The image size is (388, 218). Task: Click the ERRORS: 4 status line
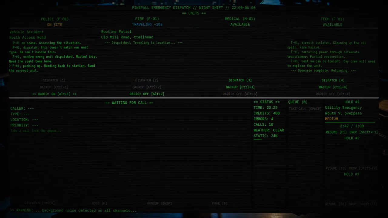tap(263, 119)
